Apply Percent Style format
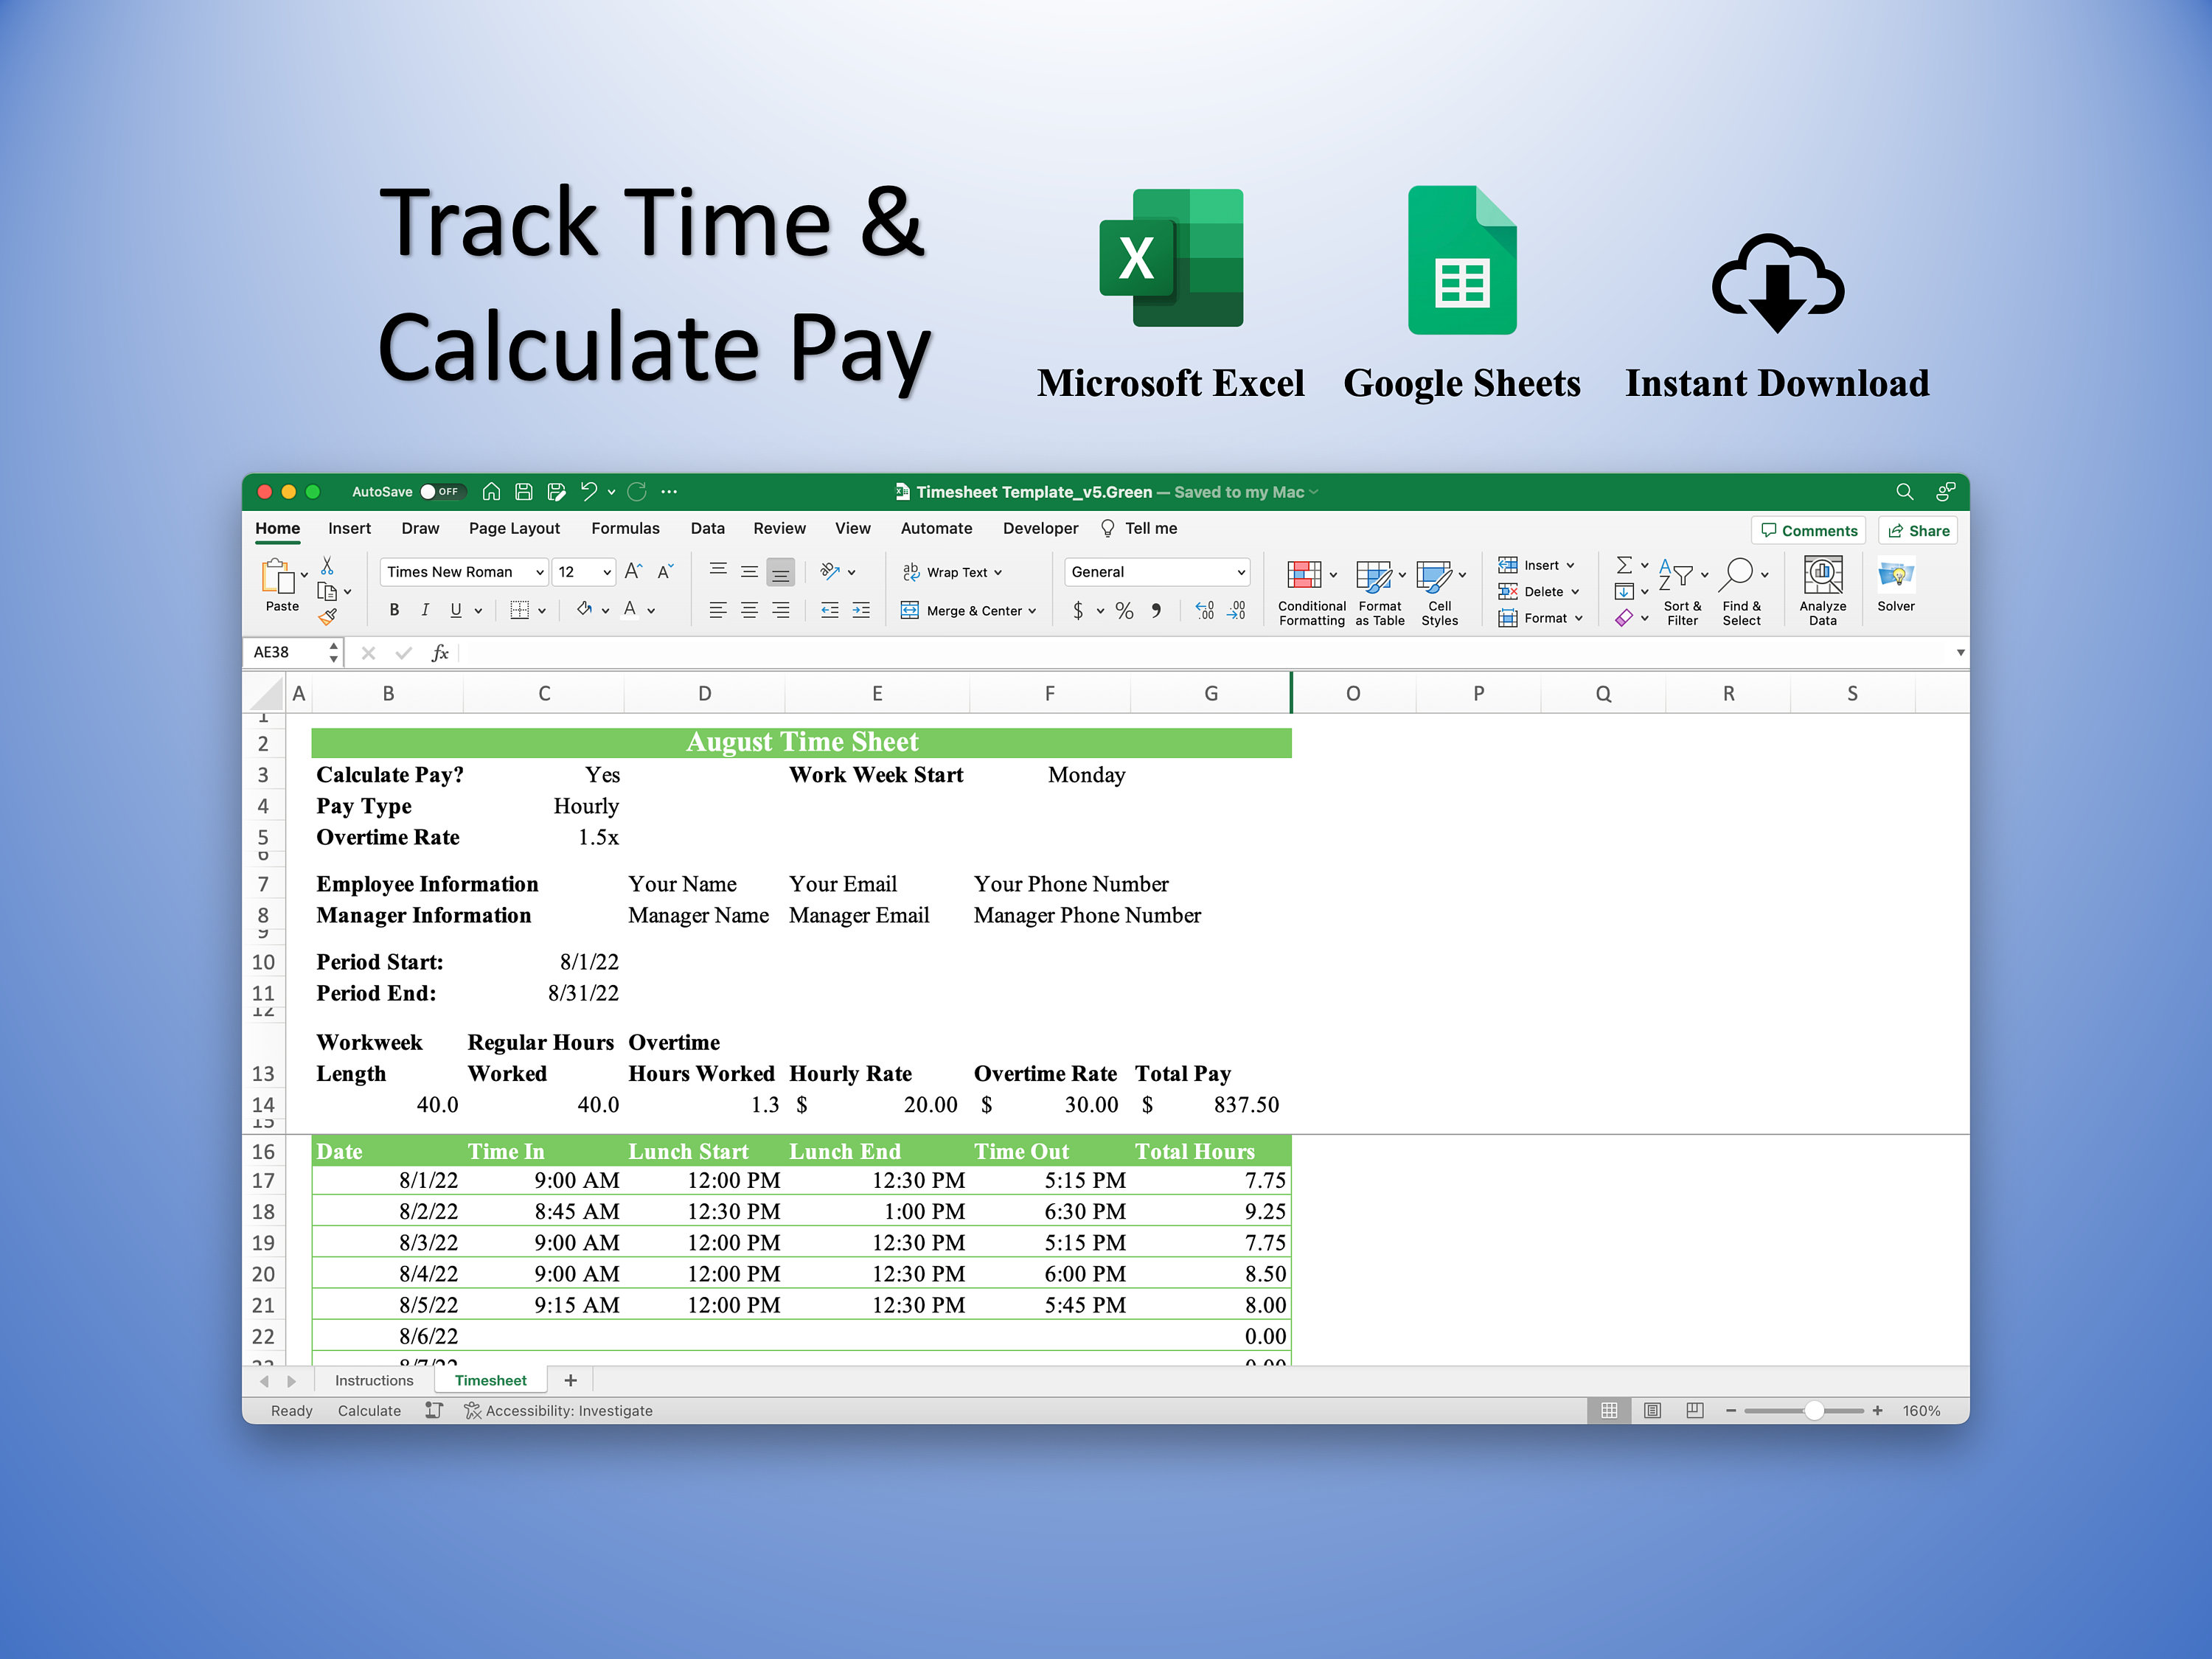 [x=1124, y=610]
